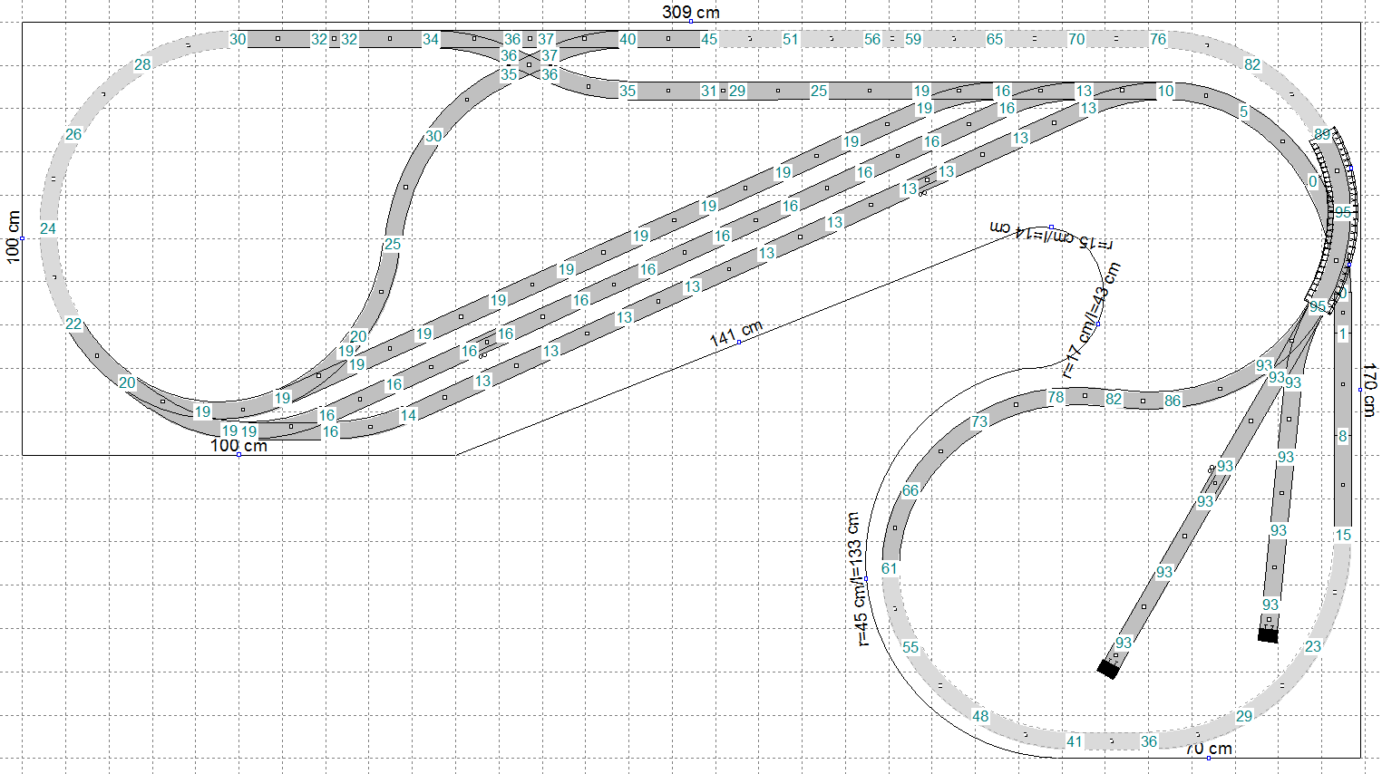1382x774 pixels.
Task: Select the horizontal 100 cm dimension label
Action: pos(238,445)
